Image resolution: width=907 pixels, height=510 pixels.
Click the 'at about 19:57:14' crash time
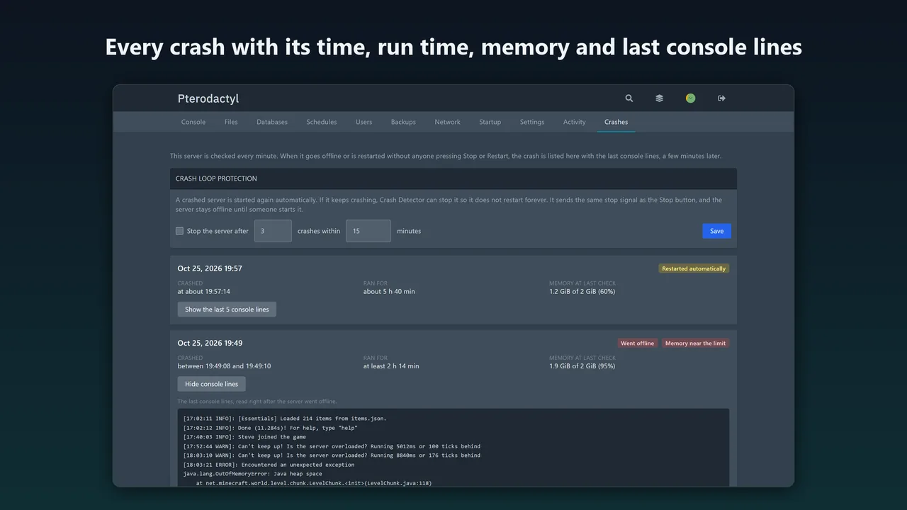click(x=204, y=292)
